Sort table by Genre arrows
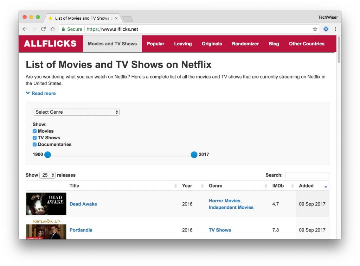 coord(266,186)
